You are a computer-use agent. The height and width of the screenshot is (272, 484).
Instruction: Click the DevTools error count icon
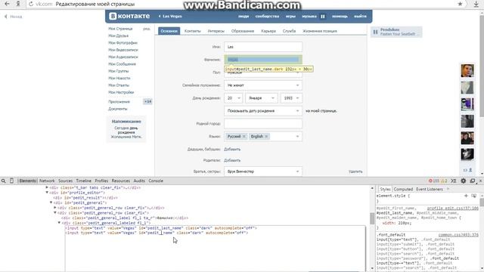[x=434, y=181]
